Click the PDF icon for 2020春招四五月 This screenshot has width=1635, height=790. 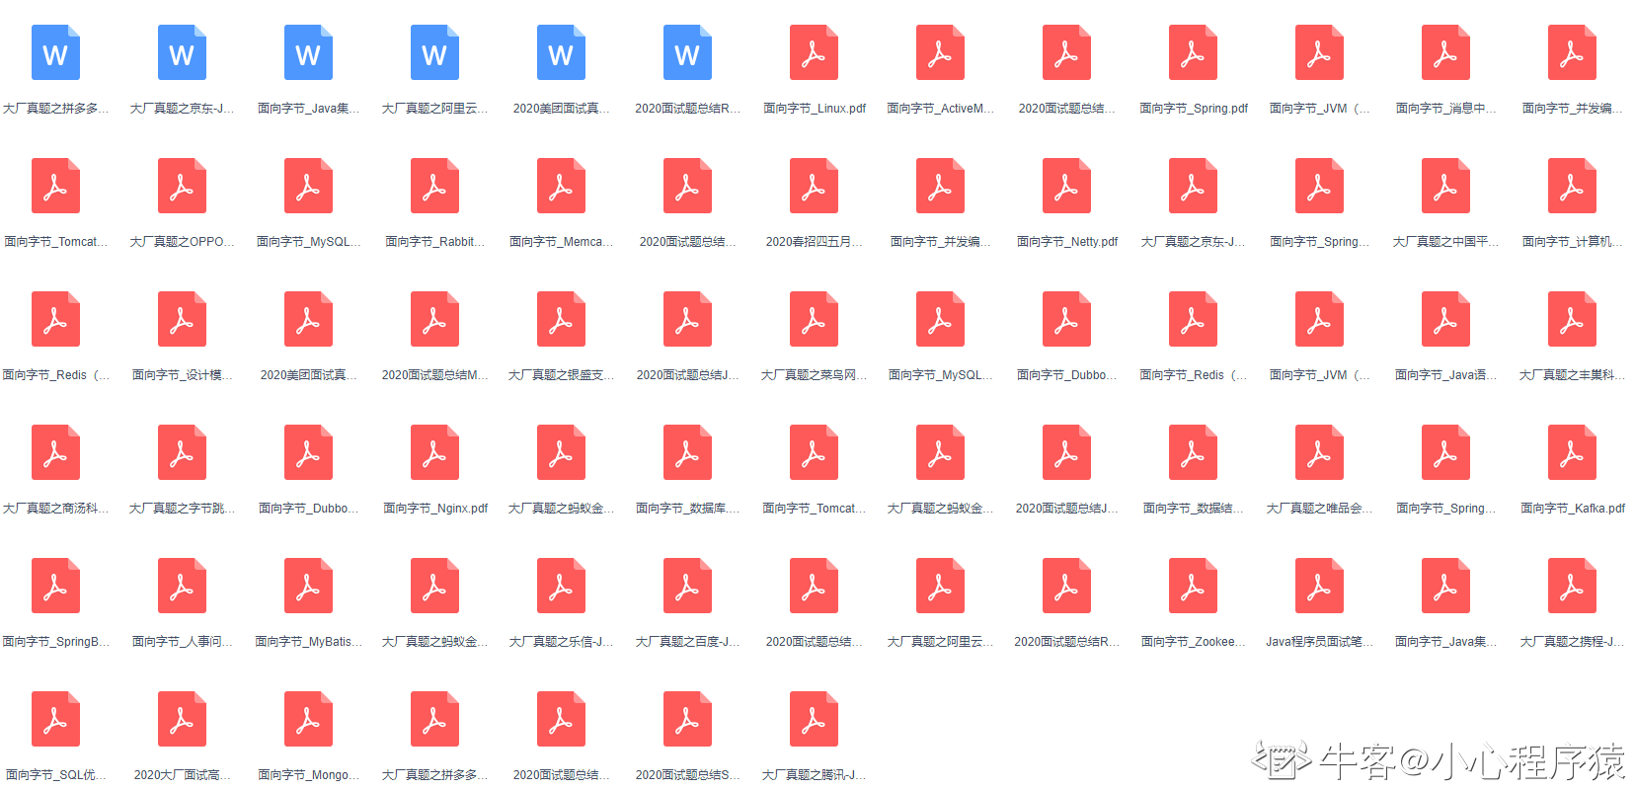[x=814, y=186]
